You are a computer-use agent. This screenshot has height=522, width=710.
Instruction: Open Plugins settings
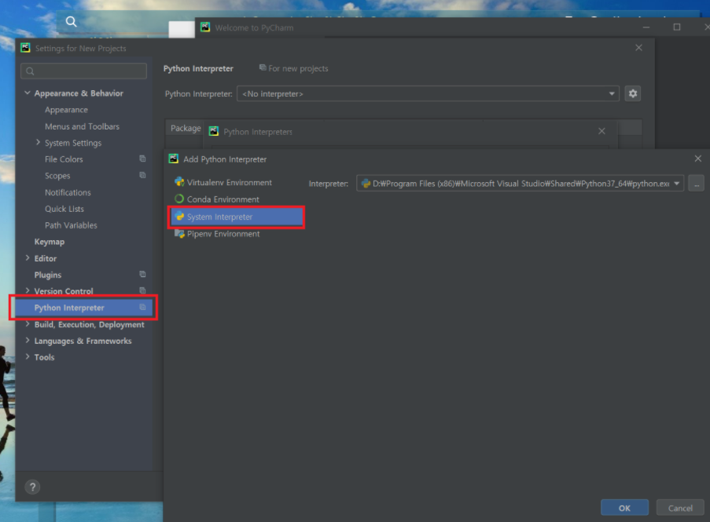click(x=47, y=275)
